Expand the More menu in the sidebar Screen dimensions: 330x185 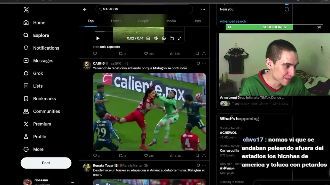point(33,149)
